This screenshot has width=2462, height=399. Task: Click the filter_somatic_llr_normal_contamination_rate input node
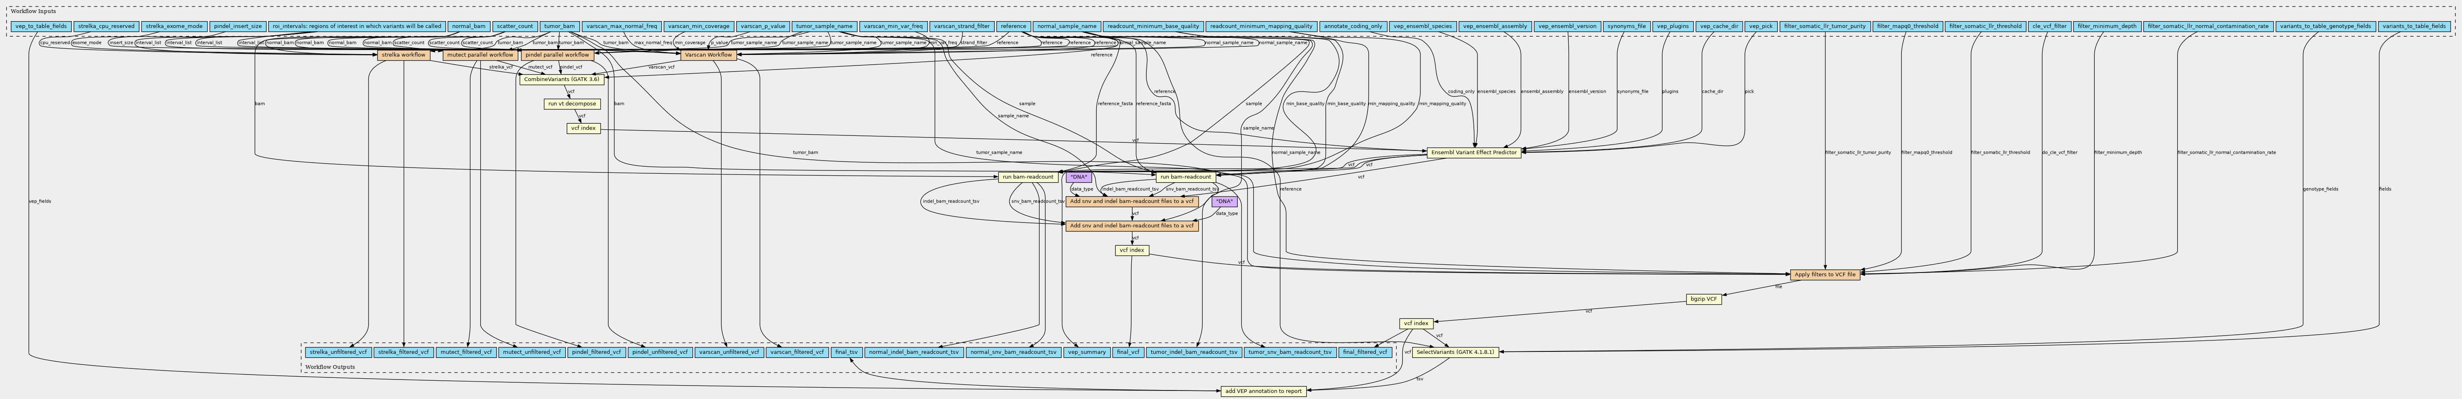pos(2207,27)
